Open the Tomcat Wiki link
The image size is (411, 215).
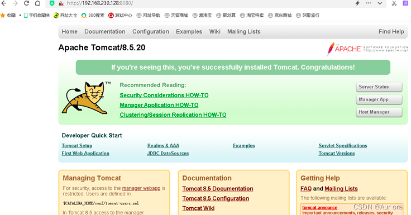[198, 208]
